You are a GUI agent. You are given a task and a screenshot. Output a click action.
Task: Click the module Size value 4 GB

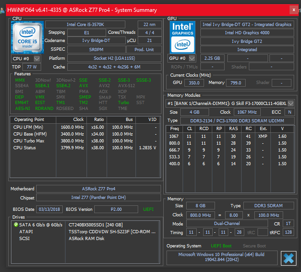pos(194,112)
